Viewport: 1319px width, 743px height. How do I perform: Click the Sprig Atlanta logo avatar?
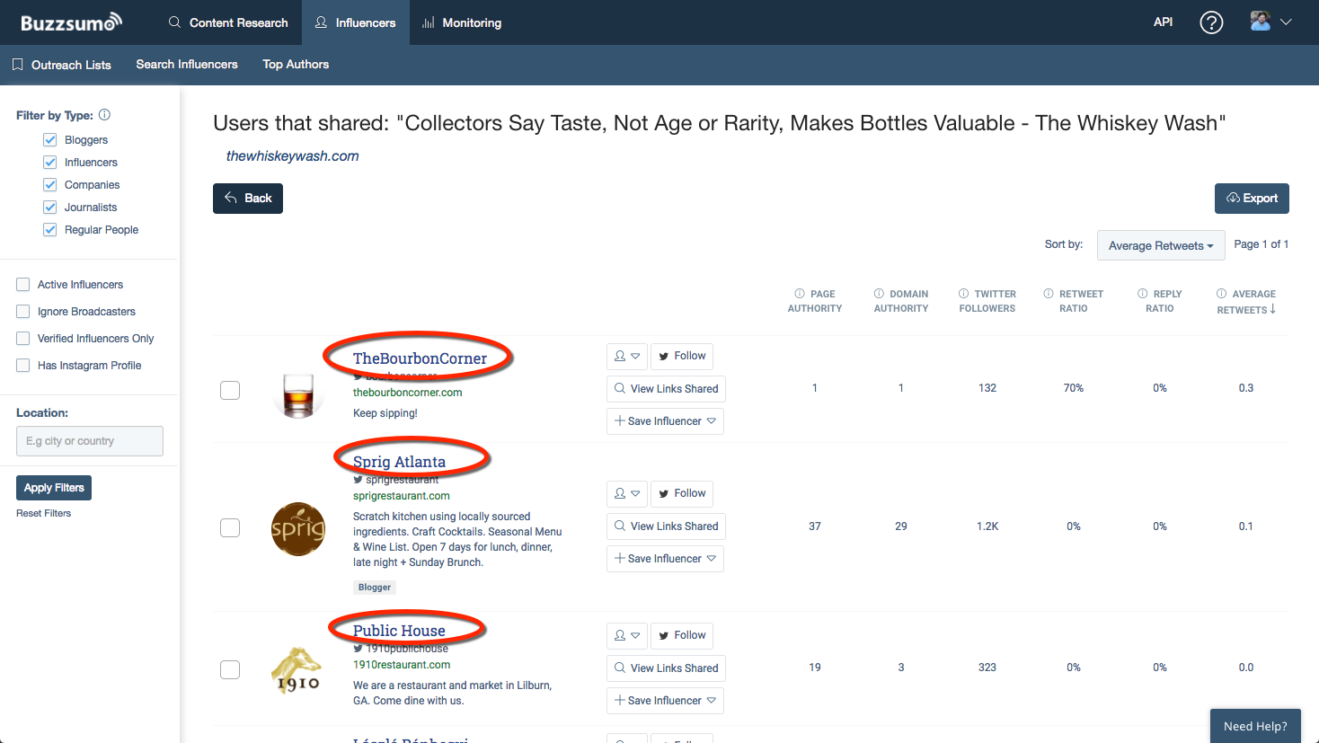click(298, 529)
